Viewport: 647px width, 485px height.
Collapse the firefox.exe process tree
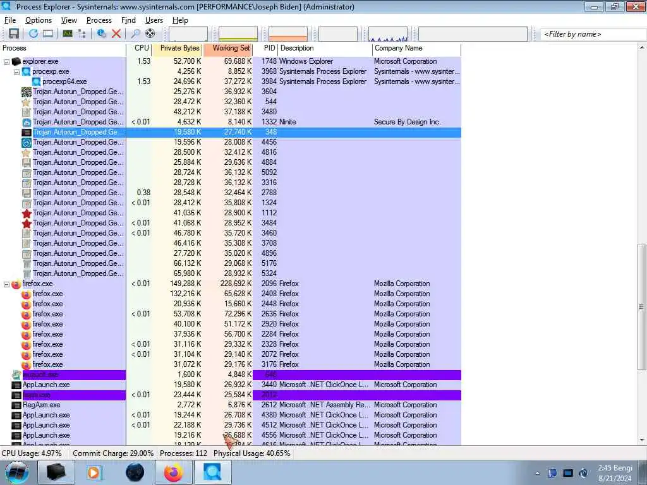tap(6, 284)
